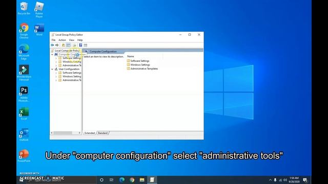328x184 pixels.
Task: Click the microphone icon in system tray
Action: click(x=275, y=180)
